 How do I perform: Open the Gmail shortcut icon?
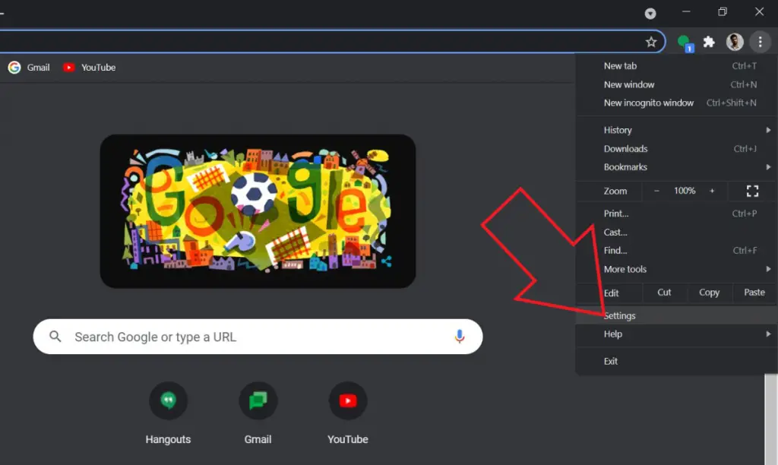[x=258, y=400]
